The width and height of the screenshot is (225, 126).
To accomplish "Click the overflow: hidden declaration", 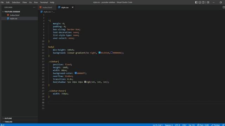I will (63, 76).
